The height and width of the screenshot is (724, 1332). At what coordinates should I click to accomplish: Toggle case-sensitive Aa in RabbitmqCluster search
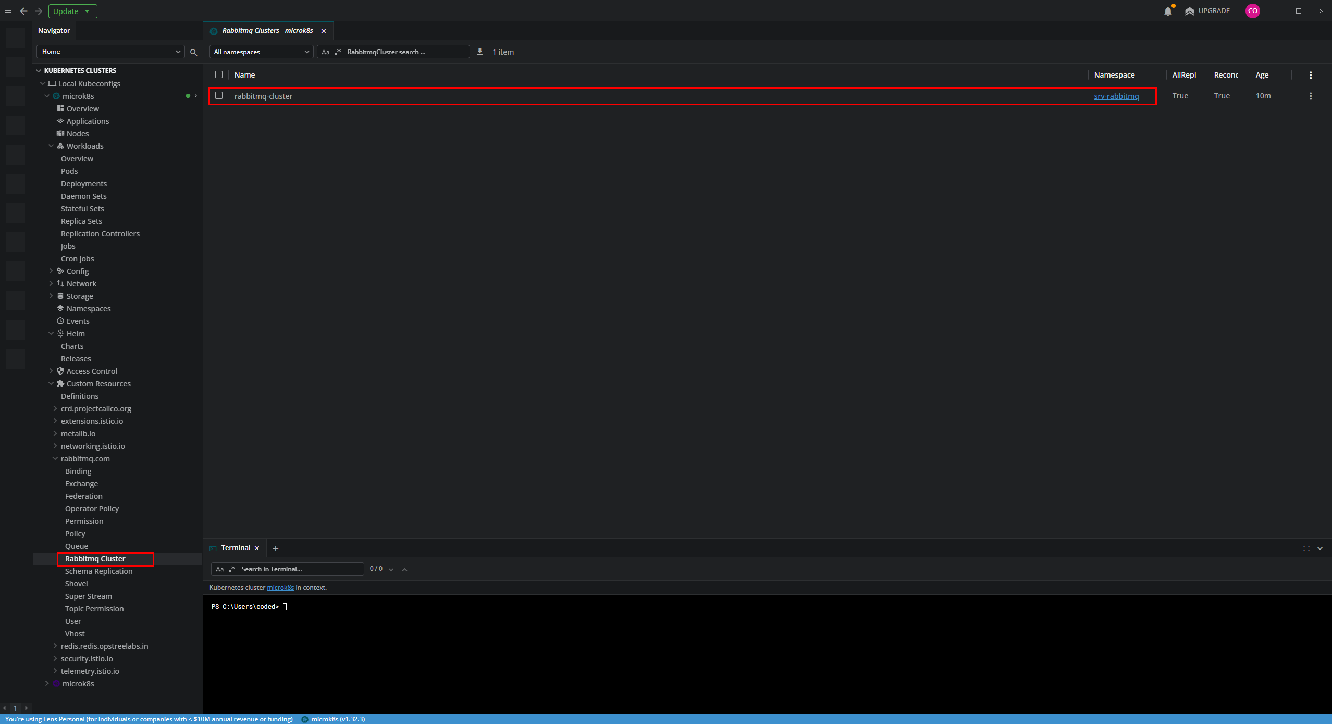pos(326,52)
